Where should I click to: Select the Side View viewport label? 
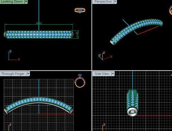(x=102, y=74)
